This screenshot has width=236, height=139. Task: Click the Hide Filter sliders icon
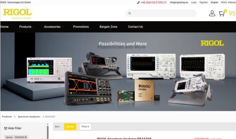tap(6, 128)
